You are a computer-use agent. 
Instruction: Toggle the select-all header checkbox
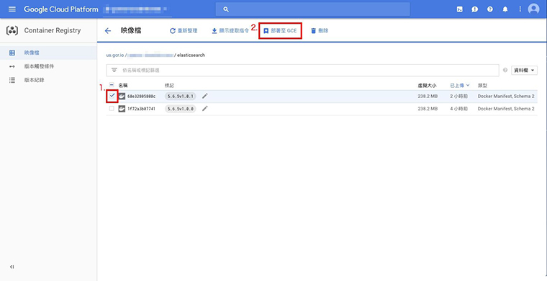pyautogui.click(x=112, y=85)
